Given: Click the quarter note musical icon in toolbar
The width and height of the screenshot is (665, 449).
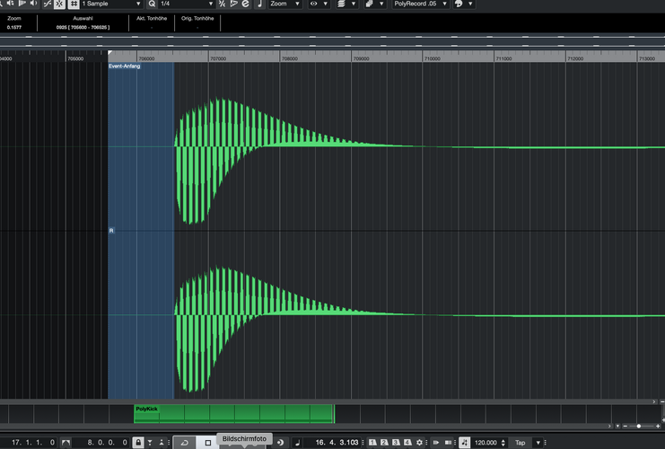Looking at the screenshot, I should pyautogui.click(x=260, y=4).
